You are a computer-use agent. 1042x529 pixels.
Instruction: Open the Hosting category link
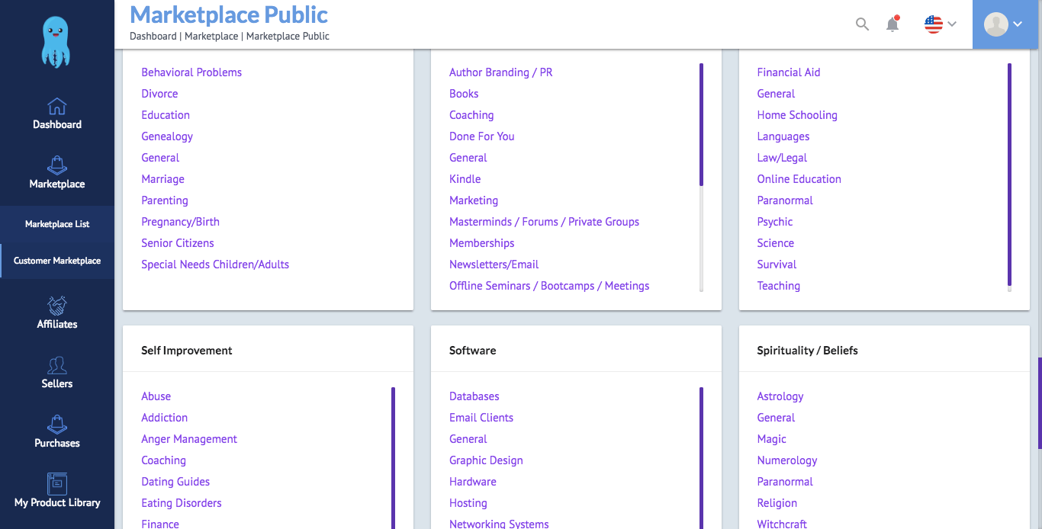(468, 503)
